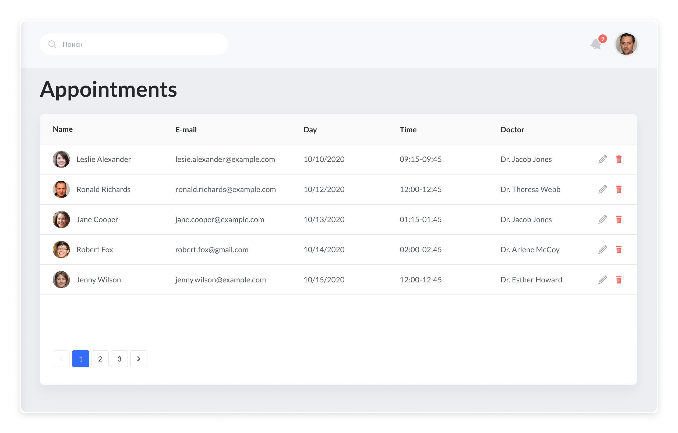
Task: Click Ronald Richards' time 12:00-12:45
Action: tap(421, 190)
